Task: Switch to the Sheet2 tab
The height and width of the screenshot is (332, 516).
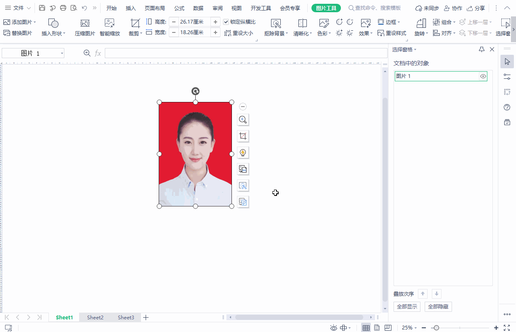Action: coord(95,317)
